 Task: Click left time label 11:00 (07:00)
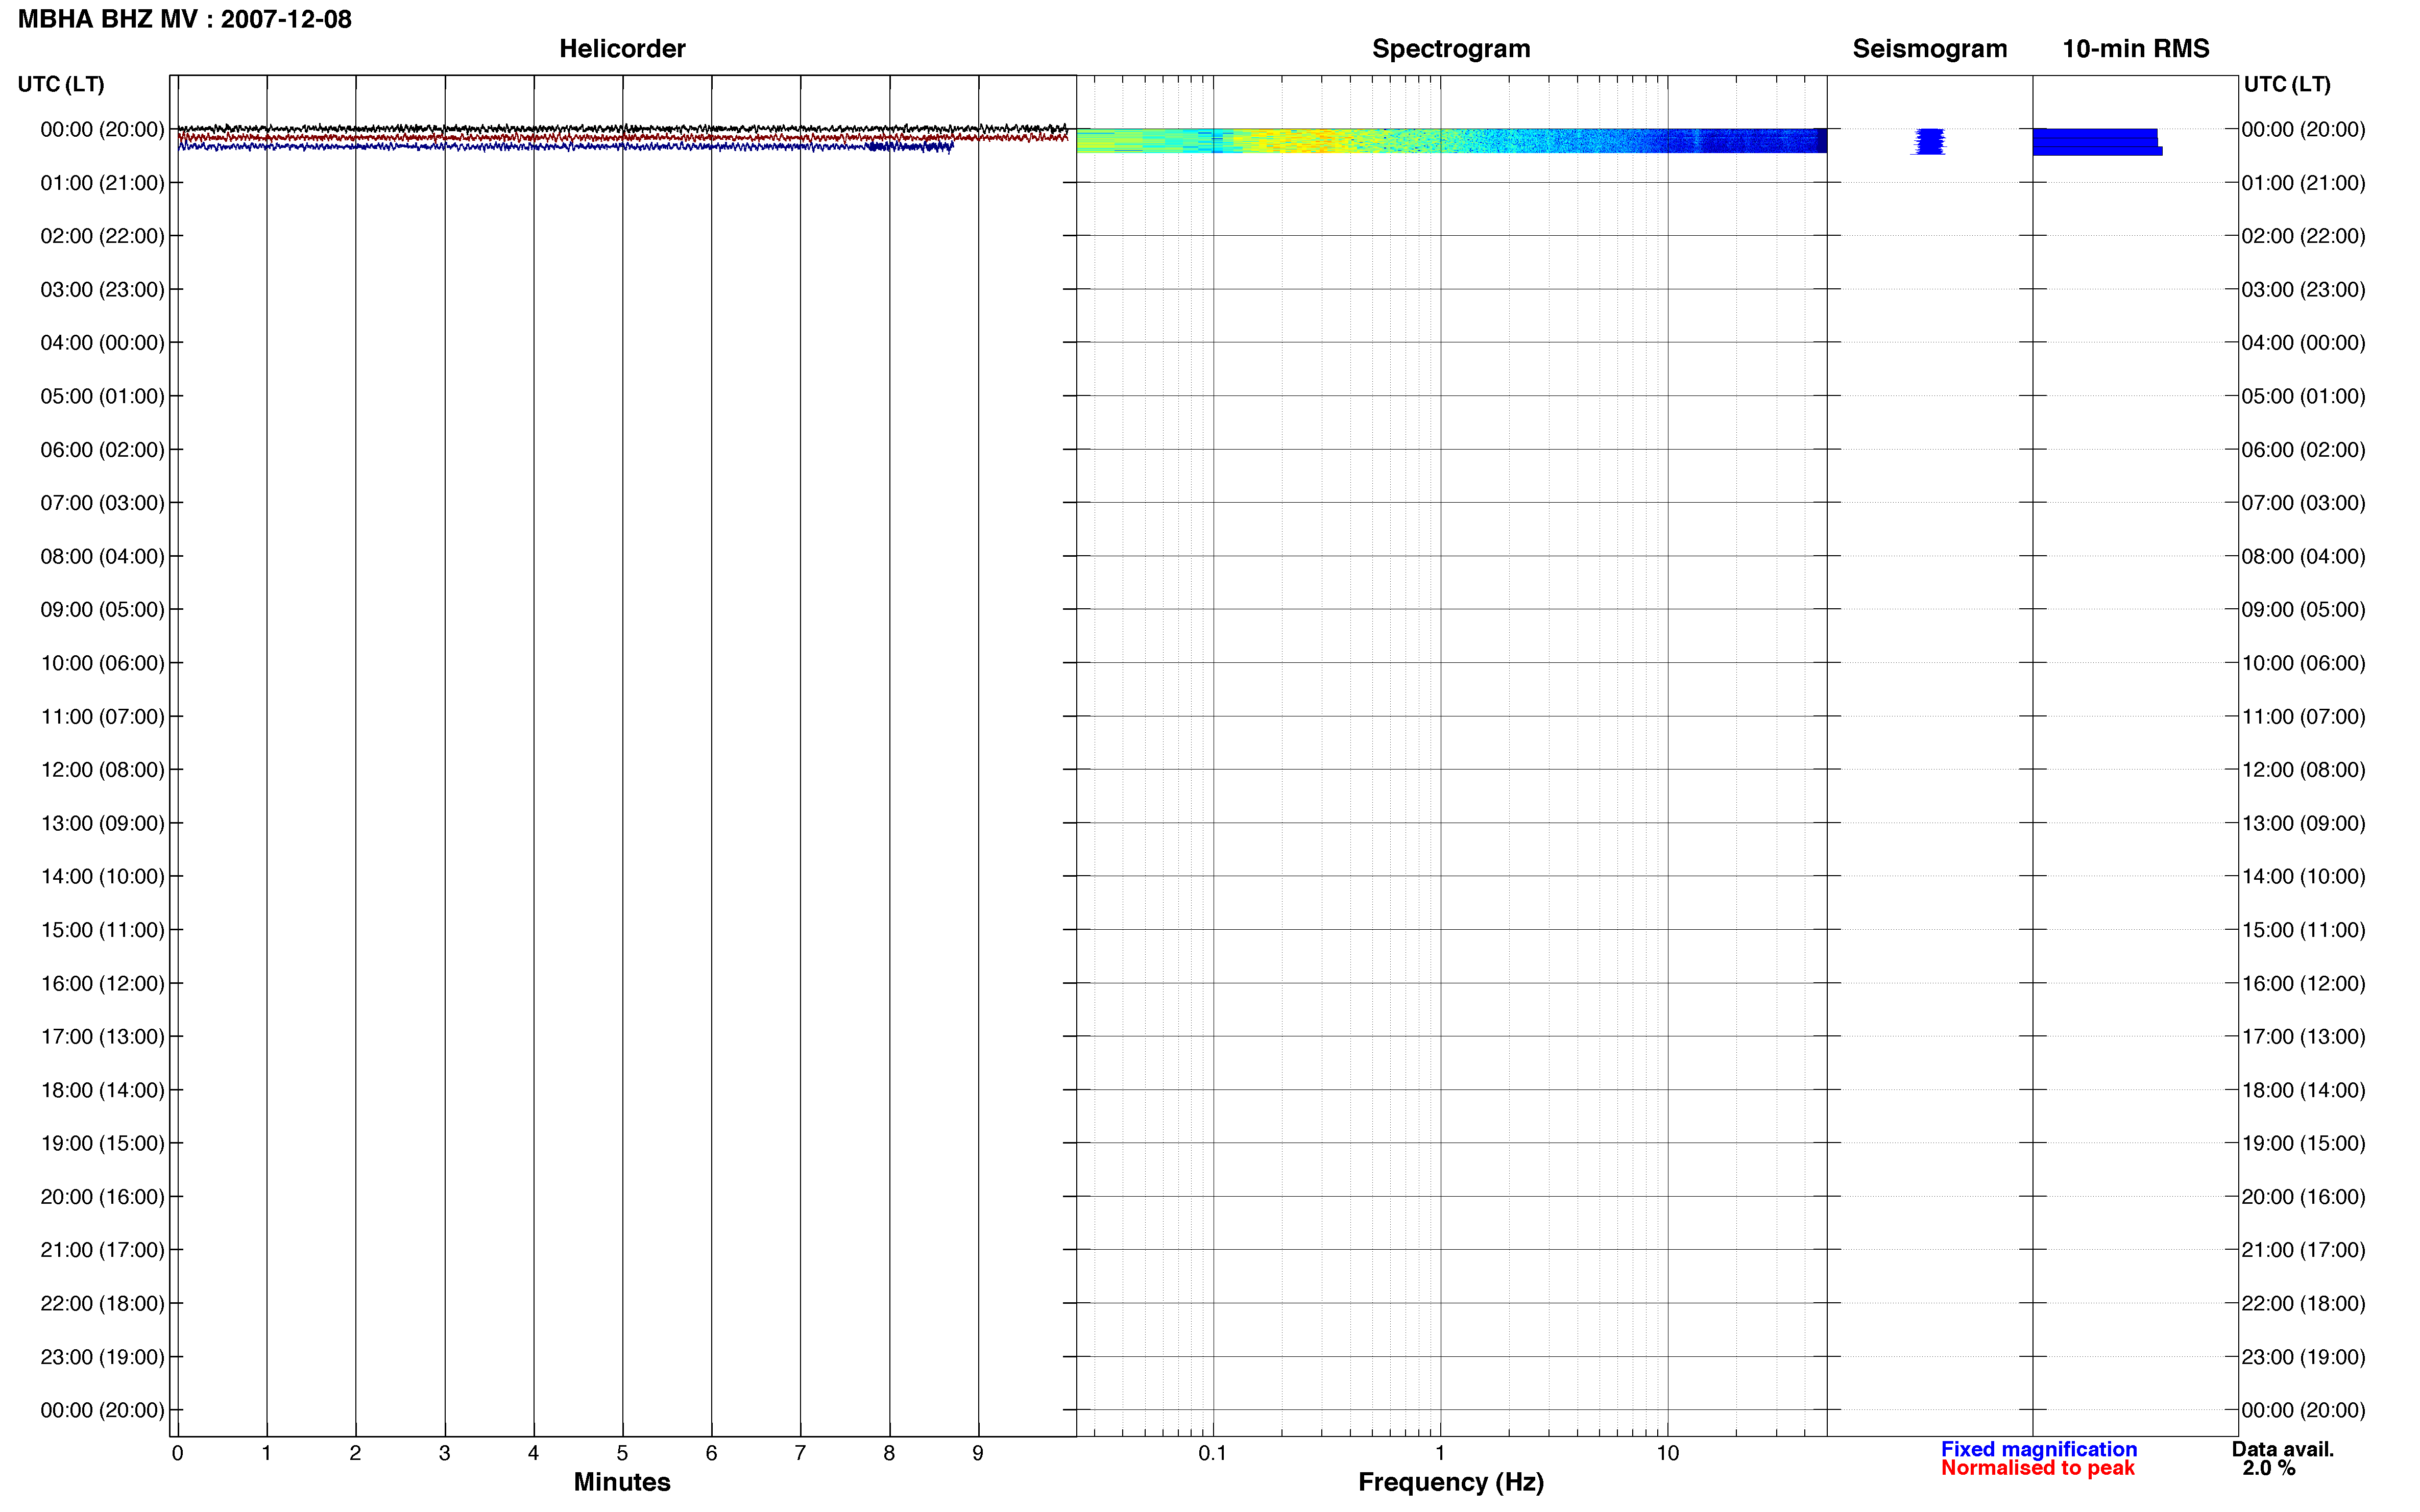[102, 717]
